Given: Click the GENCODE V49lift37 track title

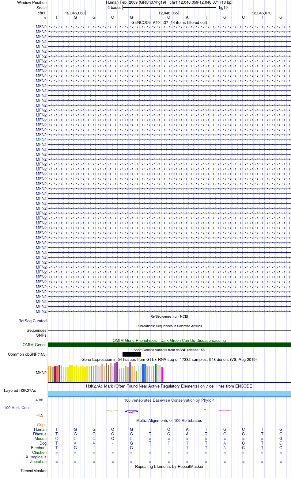Looking at the screenshot, I should tap(169, 22).
